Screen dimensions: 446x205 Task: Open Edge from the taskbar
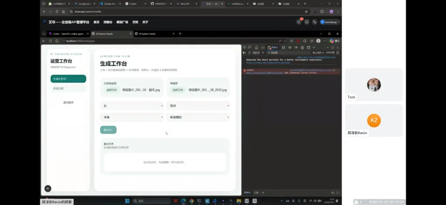183,201
